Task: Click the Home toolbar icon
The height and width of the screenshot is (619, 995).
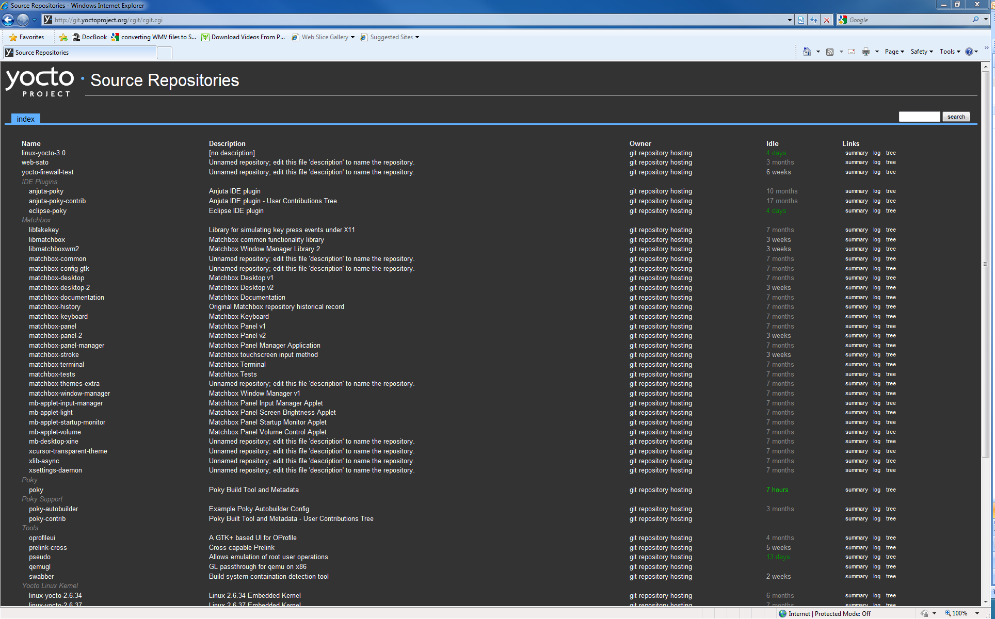Action: [x=807, y=52]
